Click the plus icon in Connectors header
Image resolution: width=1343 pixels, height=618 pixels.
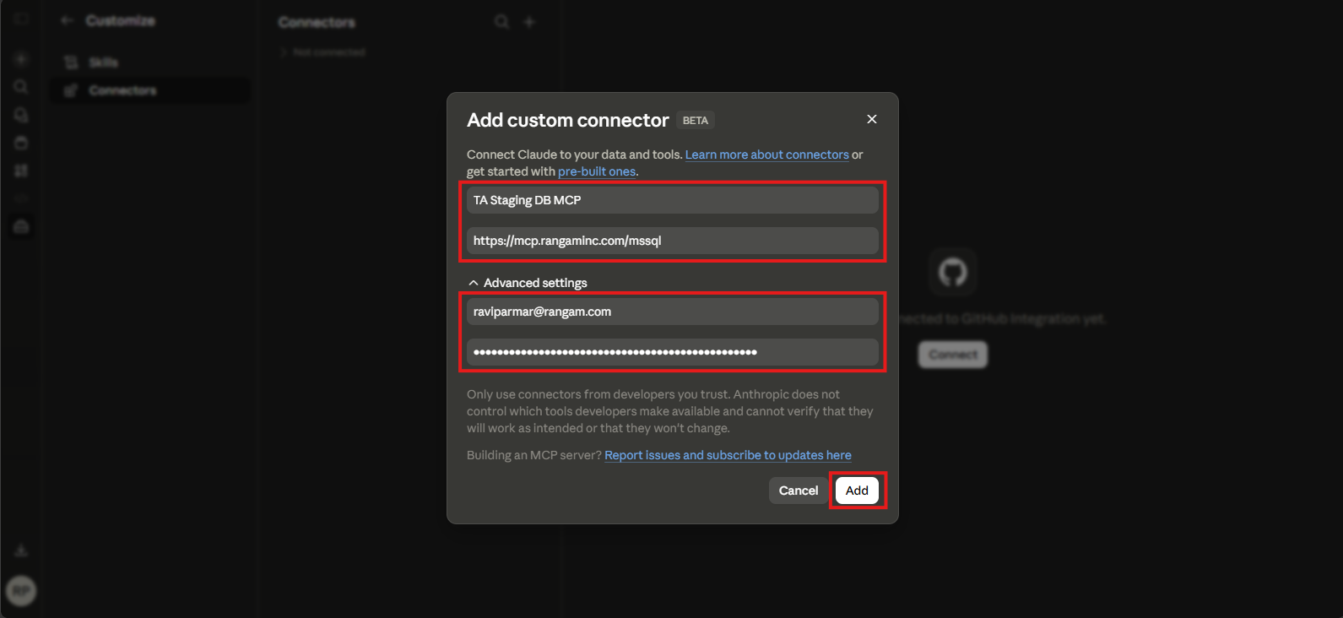pos(529,22)
